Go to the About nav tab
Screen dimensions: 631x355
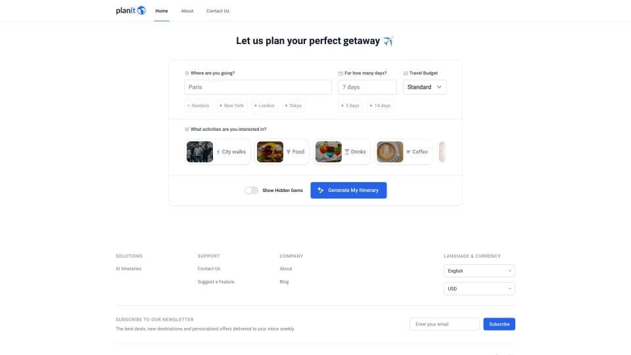[187, 11]
